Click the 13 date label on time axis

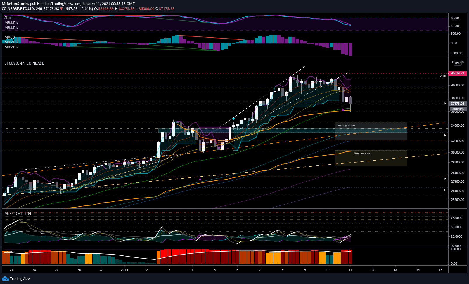(395, 270)
